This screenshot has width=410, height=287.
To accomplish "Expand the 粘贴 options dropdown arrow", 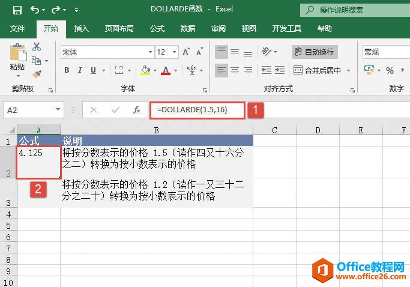I will (x=18, y=76).
